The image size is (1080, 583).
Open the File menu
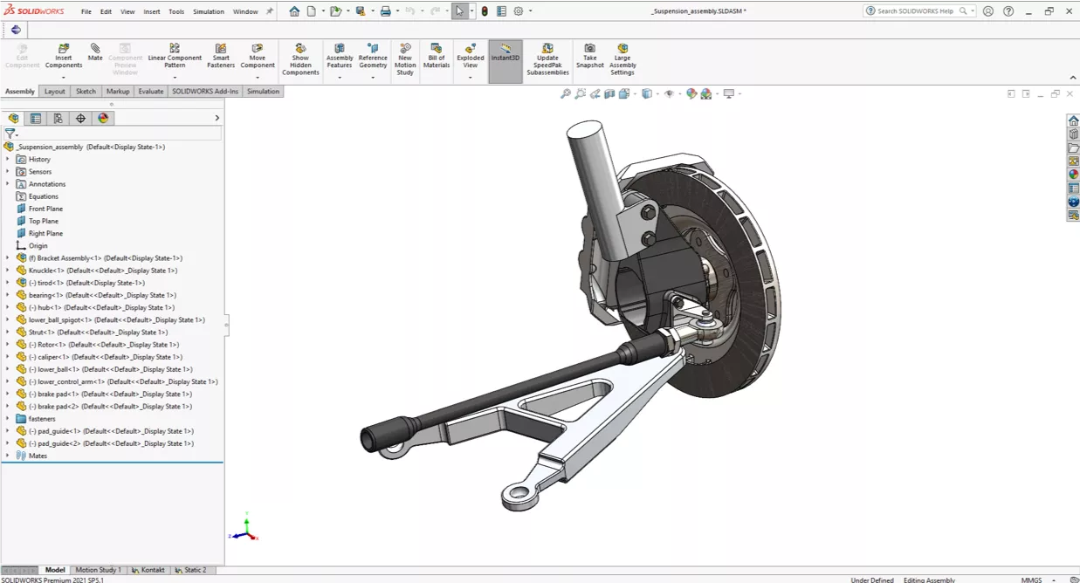coord(86,11)
